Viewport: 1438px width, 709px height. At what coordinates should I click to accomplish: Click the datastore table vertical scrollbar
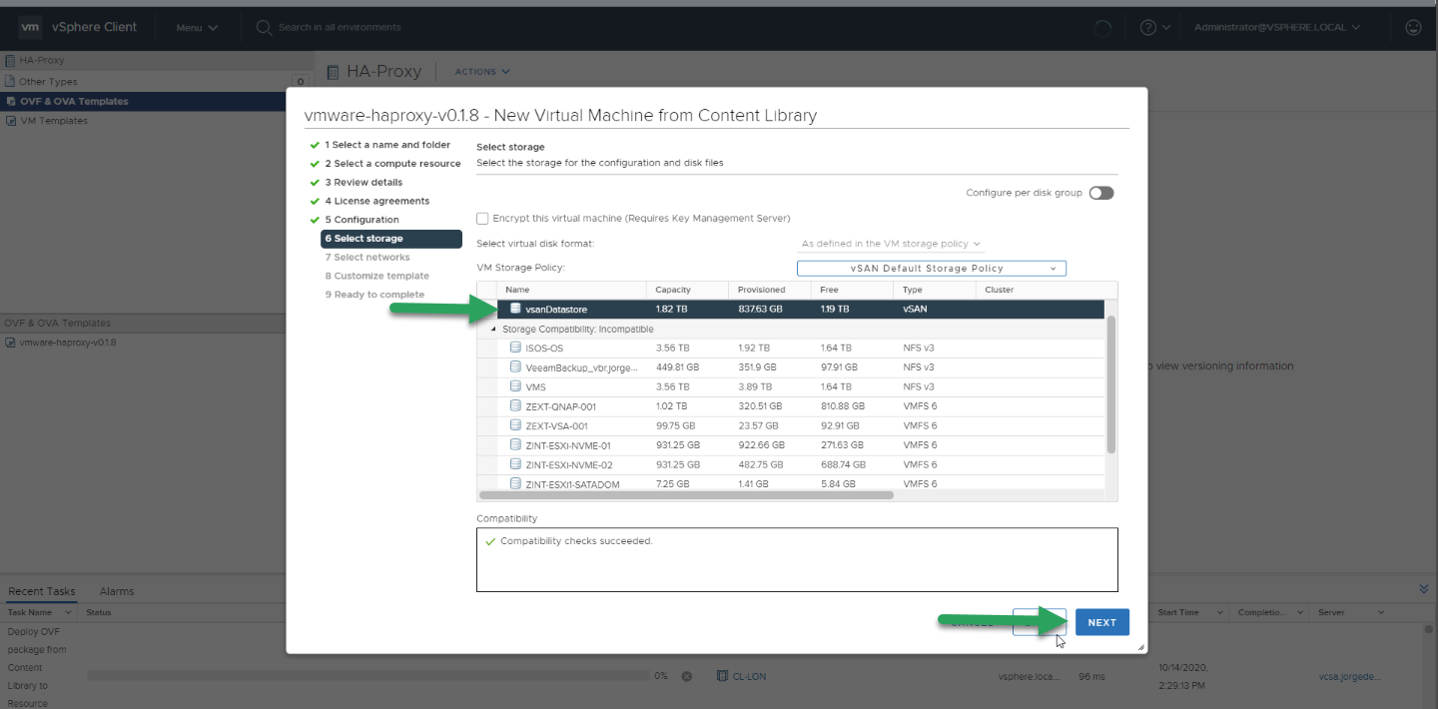point(1111,384)
